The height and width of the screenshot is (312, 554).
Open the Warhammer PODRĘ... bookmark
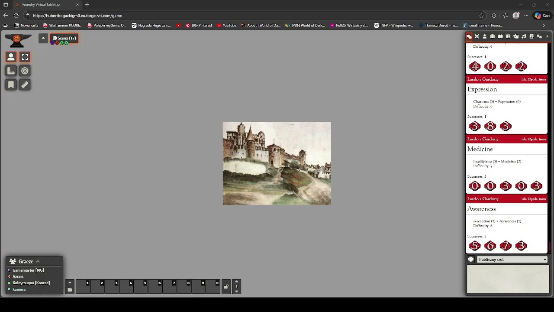[62, 26]
